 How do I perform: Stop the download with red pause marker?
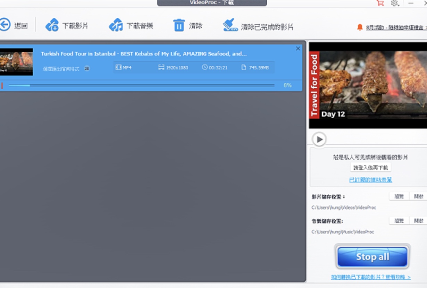[x=2, y=85]
